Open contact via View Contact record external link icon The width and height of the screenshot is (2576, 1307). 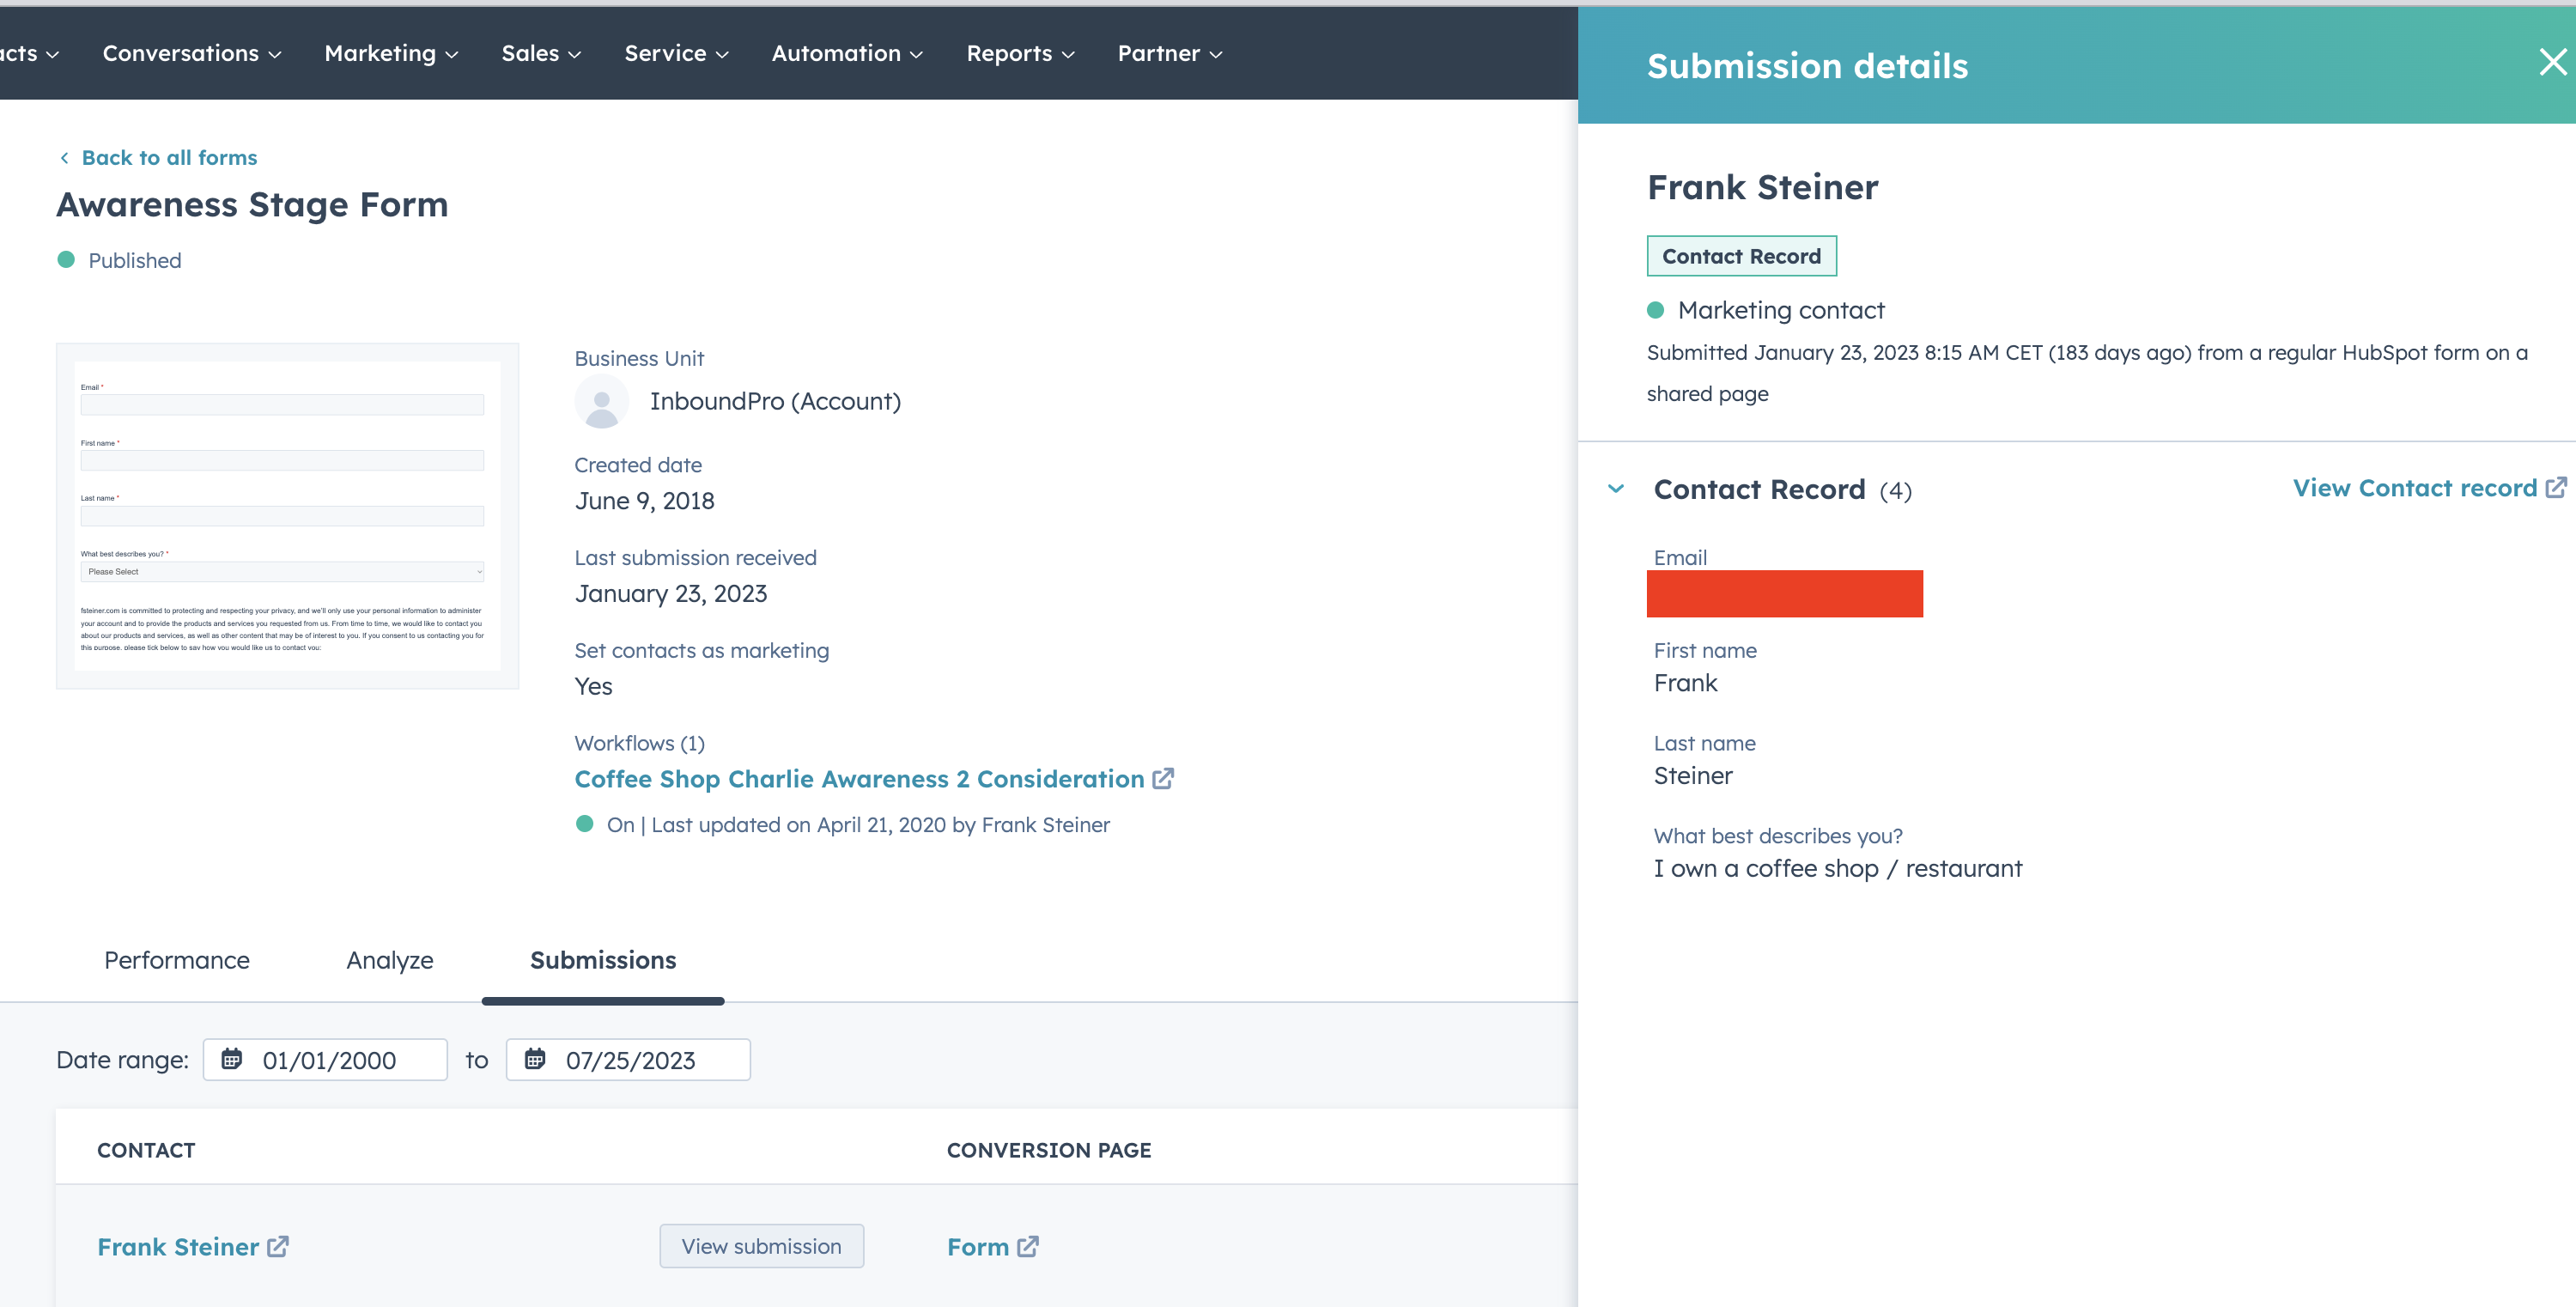point(2556,487)
